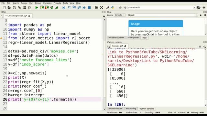This screenshot has width=207, height=116.
Task: Click the Object input field
Action: click(x=165, y=15)
